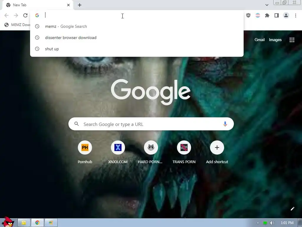Open the XNXX.COM shortcut tile
Screen dimensions: 302x227
(x=118, y=152)
